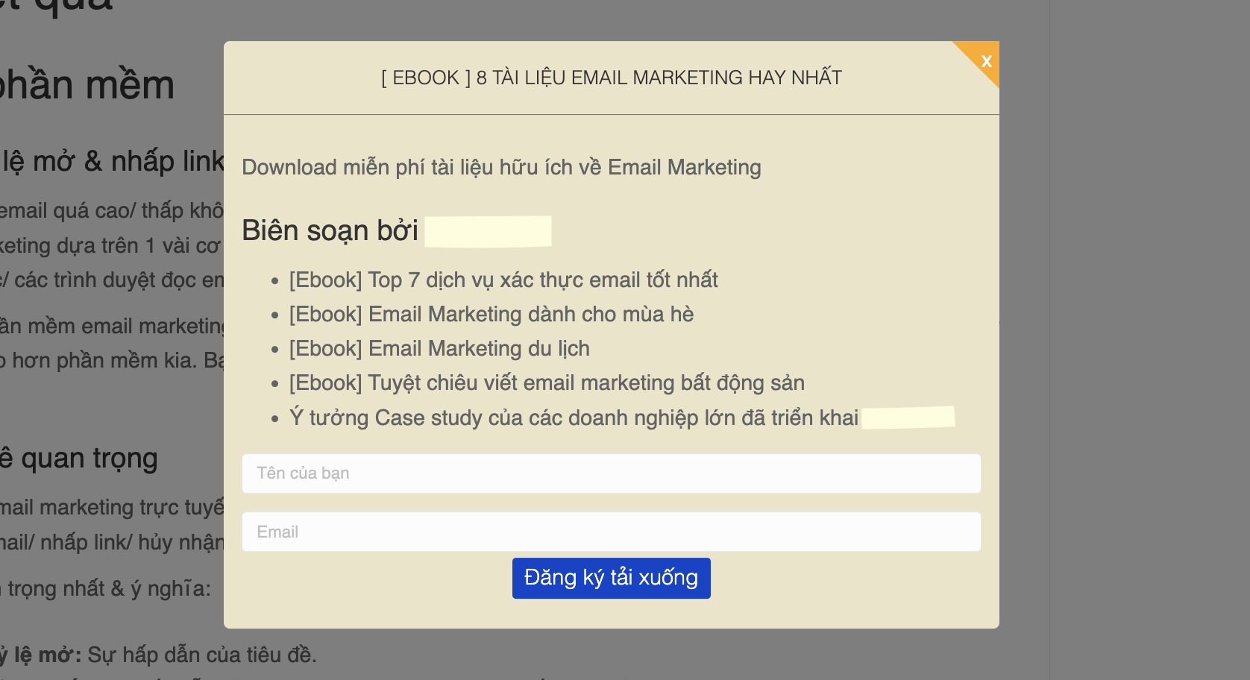Select the 'Email Marketing dành cho mùa hè' item
1250x680 pixels.
coord(491,315)
